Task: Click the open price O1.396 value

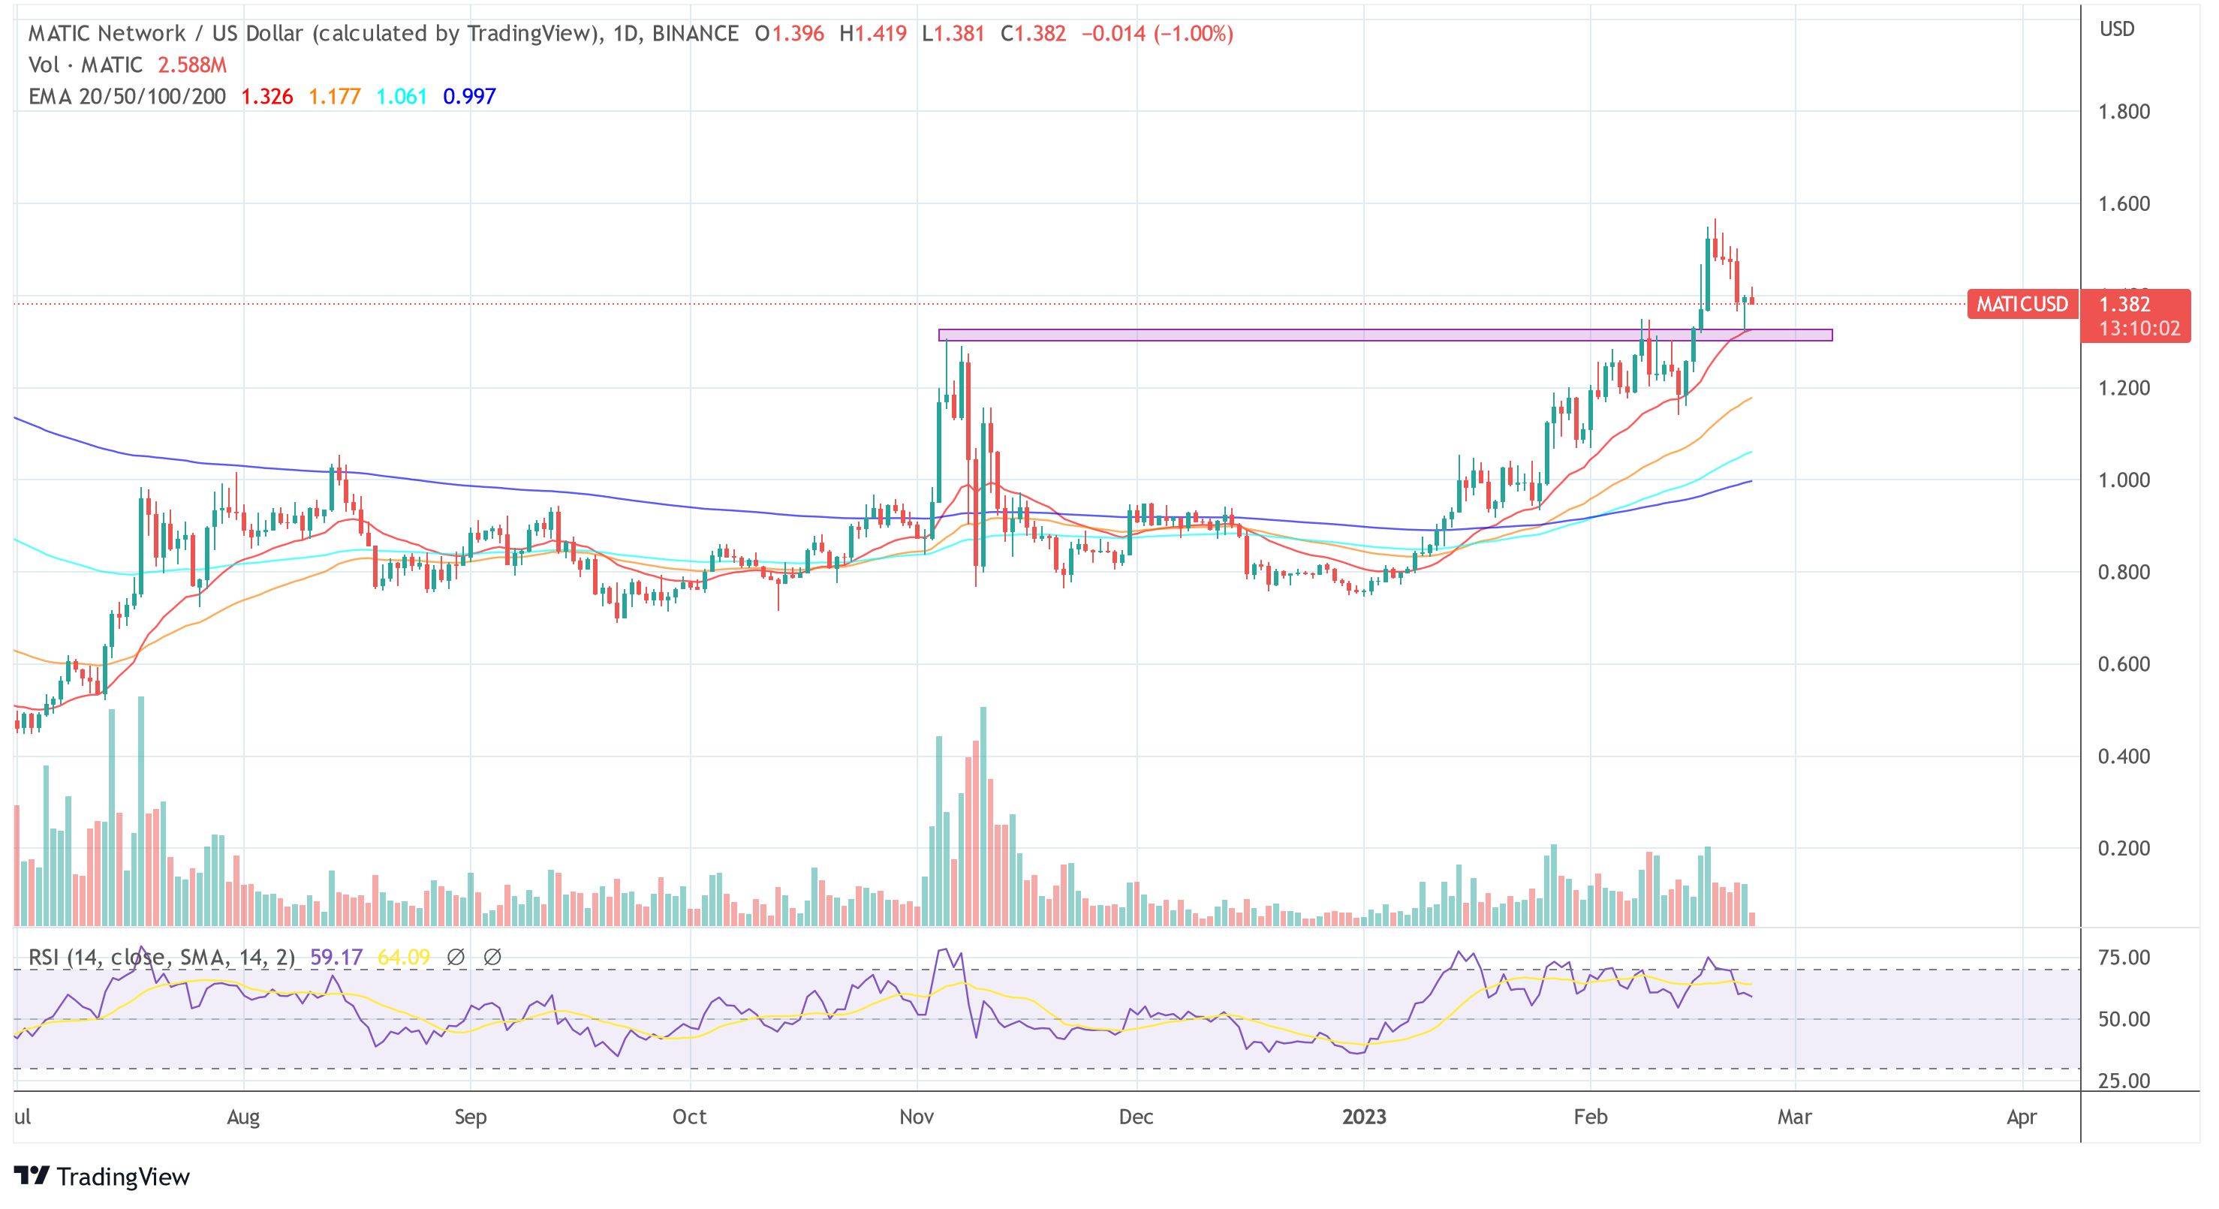Action: point(789,34)
